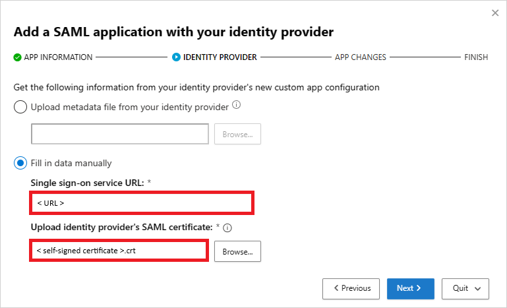Click the dialog title heading text
Image resolution: width=507 pixels, height=308 pixels.
tap(173, 32)
